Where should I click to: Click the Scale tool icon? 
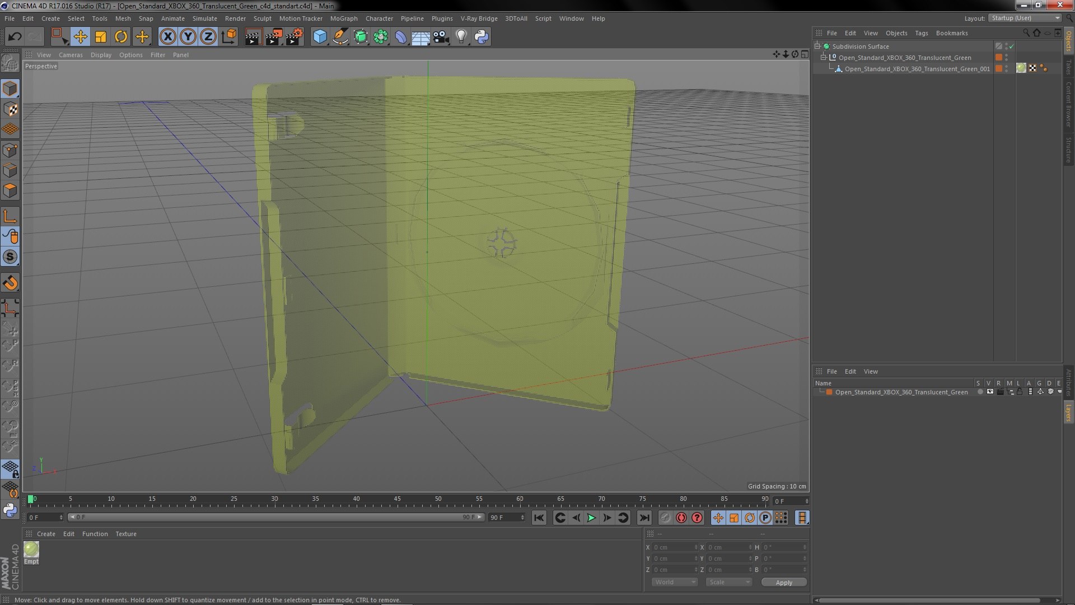[101, 37]
